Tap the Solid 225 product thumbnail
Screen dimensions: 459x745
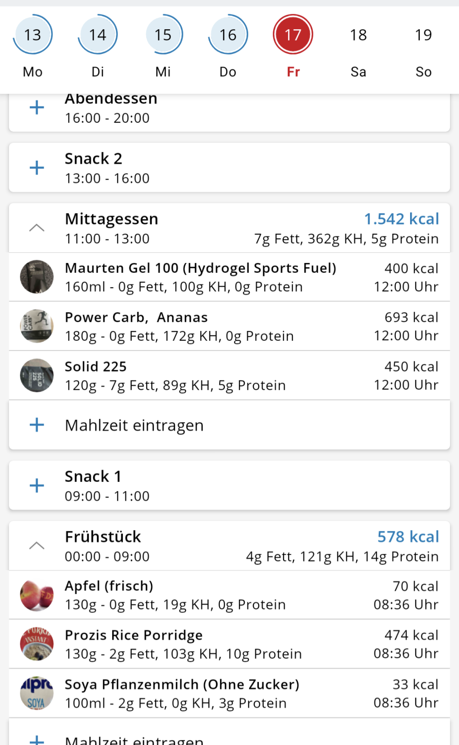(37, 375)
